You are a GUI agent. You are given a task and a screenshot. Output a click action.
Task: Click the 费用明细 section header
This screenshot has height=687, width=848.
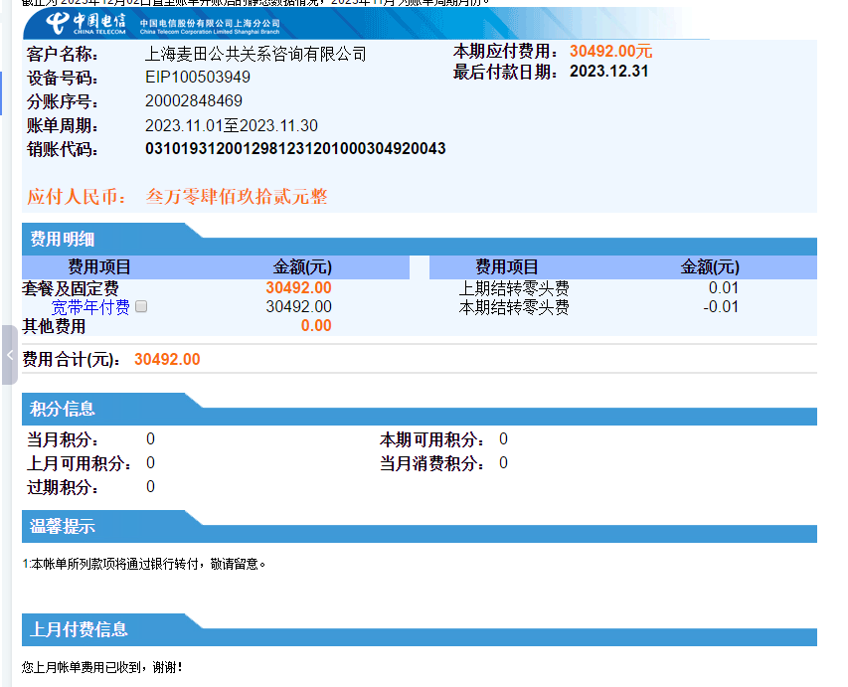pyautogui.click(x=63, y=239)
